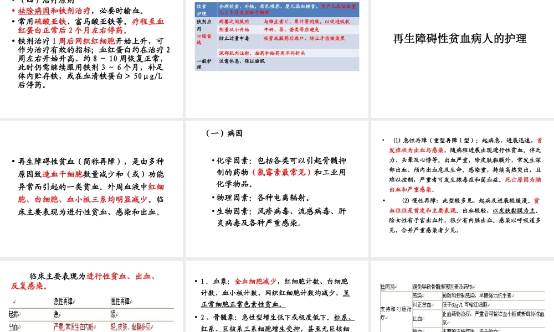Screen dimensions: 554x332
Task: Click the cell 防止过量中毒
Action: pos(234,38)
